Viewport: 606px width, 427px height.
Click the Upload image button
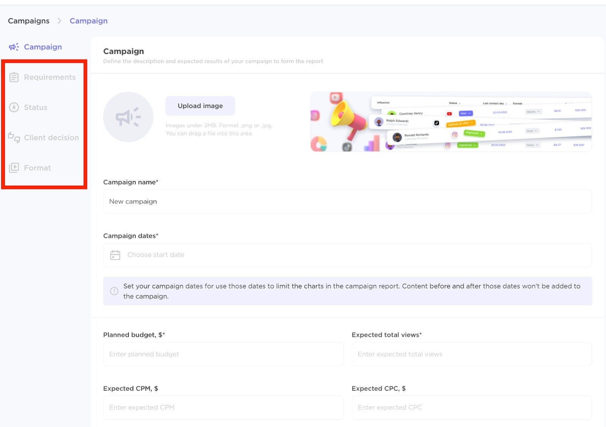pyautogui.click(x=200, y=106)
